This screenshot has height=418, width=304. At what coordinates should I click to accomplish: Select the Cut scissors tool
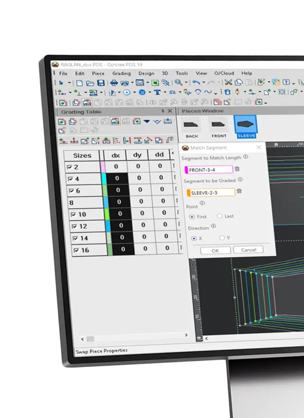228,83
